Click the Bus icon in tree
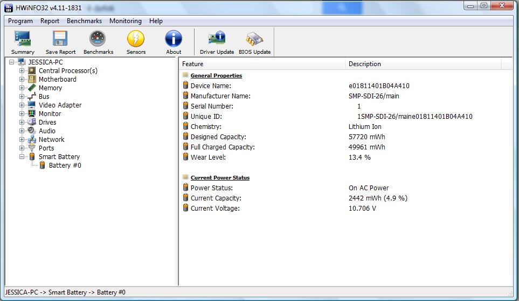519x301 pixels. pyautogui.click(x=32, y=96)
